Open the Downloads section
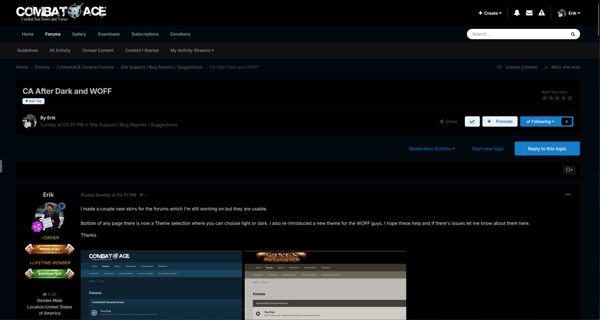The image size is (600, 320). [108, 34]
